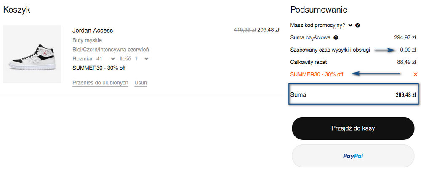Click the Koszyk heading

[x=17, y=10]
